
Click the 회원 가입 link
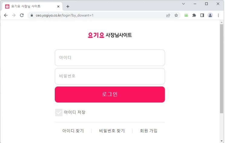(148, 131)
